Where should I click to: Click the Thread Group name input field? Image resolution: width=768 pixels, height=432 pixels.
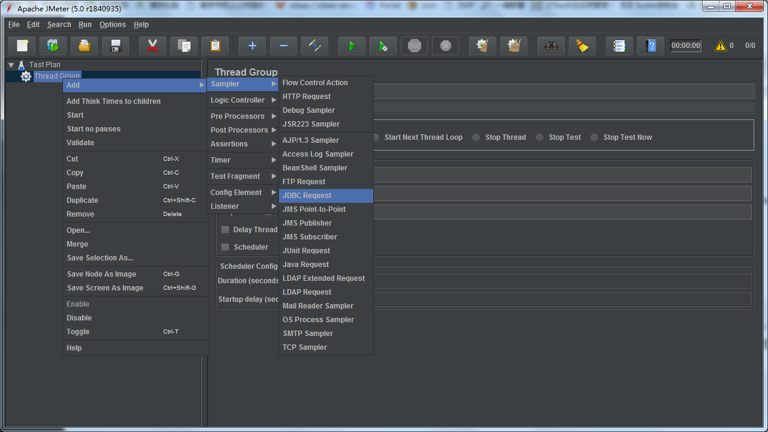click(563, 91)
